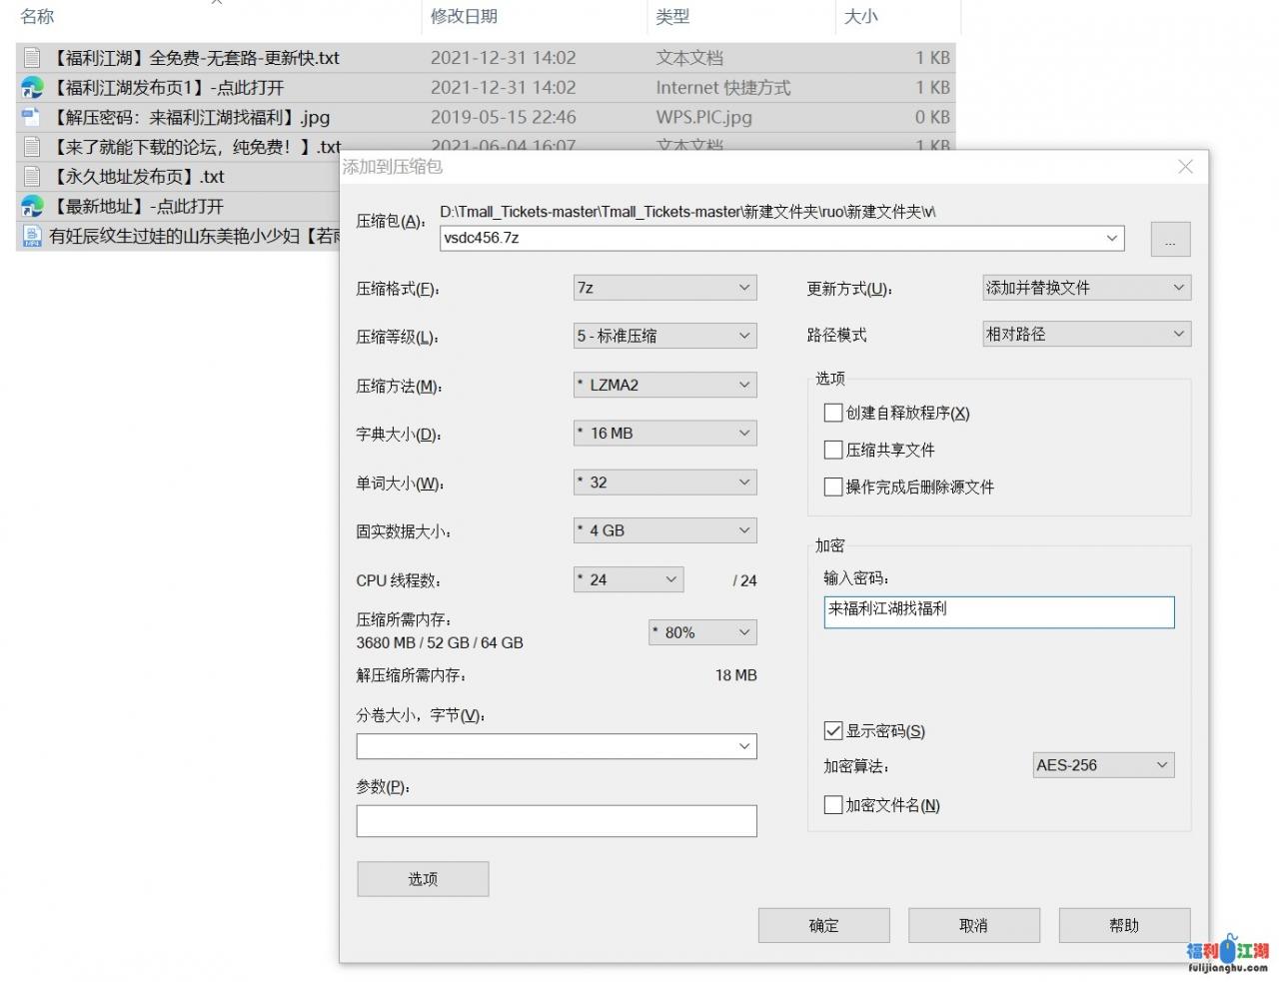Click the 类型 column header

point(672,17)
